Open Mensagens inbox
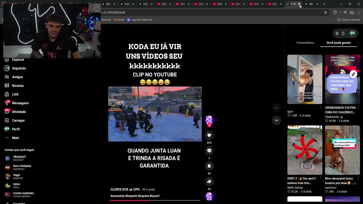The height and width of the screenshot is (204, 363). [17, 103]
